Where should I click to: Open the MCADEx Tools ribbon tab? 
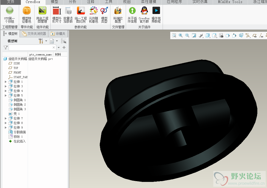point(230,2)
